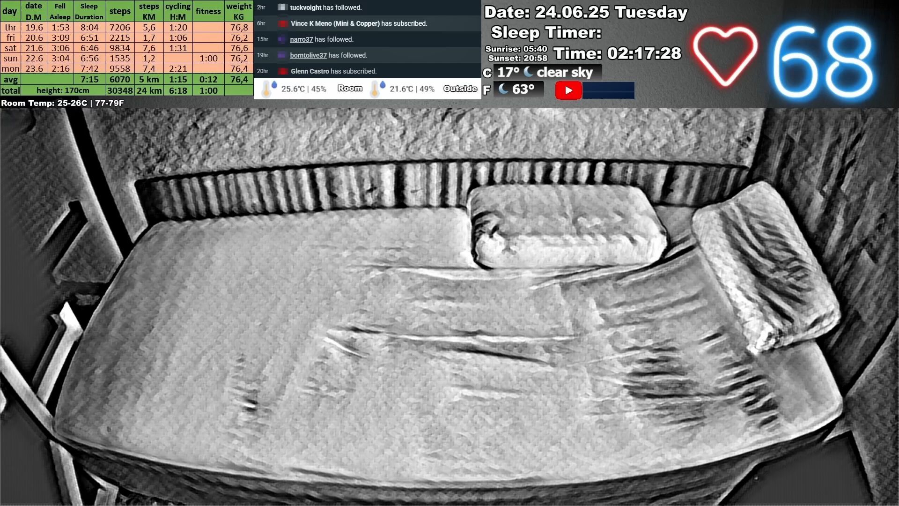This screenshot has height=506, width=899.
Task: Click the 21.6°C | 49% outside reading
Action: [x=412, y=89]
